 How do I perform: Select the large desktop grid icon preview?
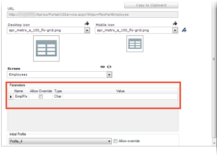click(x=46, y=48)
